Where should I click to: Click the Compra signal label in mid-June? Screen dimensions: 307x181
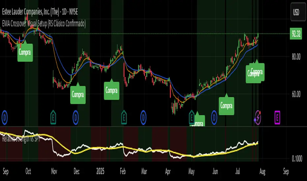227,105
